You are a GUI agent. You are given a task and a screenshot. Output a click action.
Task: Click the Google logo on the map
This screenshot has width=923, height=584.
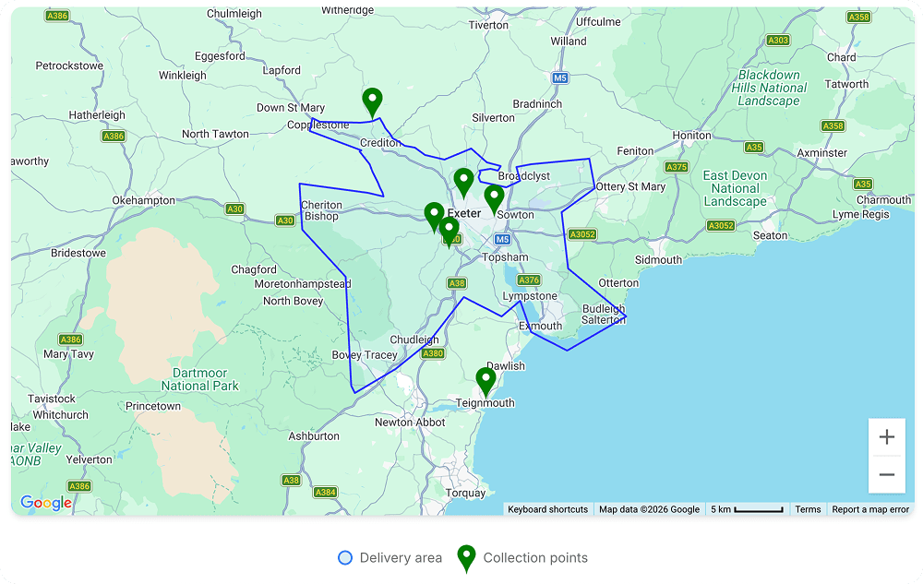pyautogui.click(x=46, y=503)
